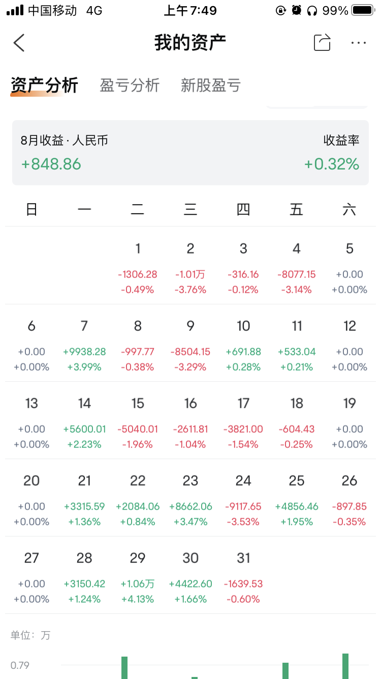Tap the 8月收益 summary card
Screen dimensions: 381x679
click(x=190, y=153)
